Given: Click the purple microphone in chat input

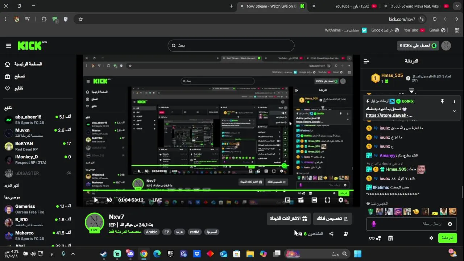Looking at the screenshot, I should (374, 224).
